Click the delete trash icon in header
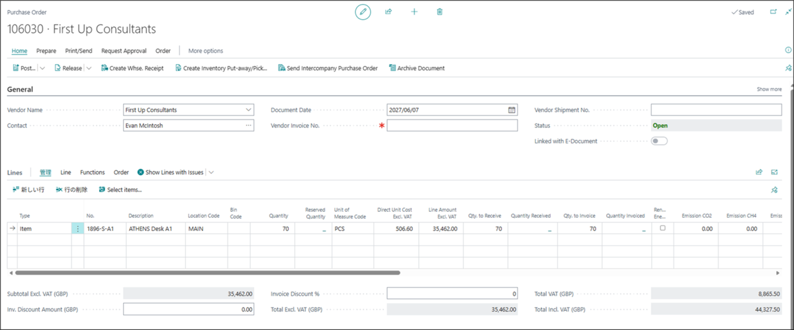Viewport: 794px width, 330px height. (439, 12)
